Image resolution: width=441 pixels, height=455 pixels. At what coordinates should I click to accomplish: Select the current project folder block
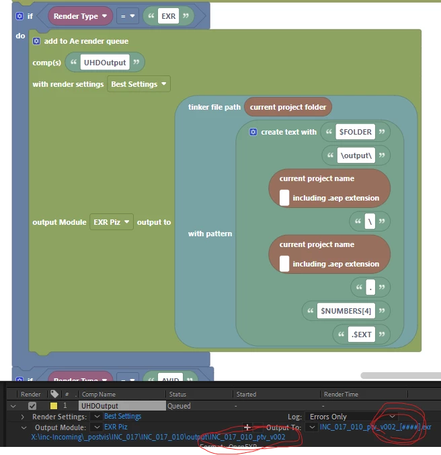coord(288,107)
